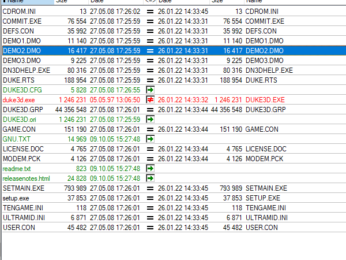Toggle the green arrow beside GNU.TXT
The height and width of the screenshot is (260, 346).
tap(150, 139)
